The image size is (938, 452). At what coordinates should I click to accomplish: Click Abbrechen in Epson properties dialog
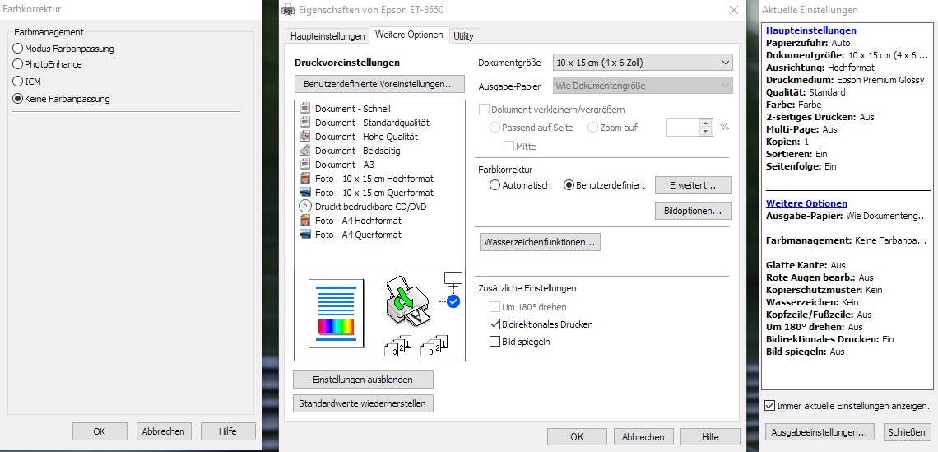point(643,437)
